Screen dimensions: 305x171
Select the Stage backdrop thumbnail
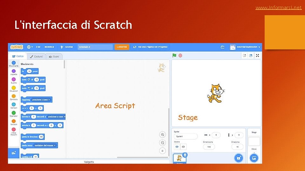pos(254,141)
